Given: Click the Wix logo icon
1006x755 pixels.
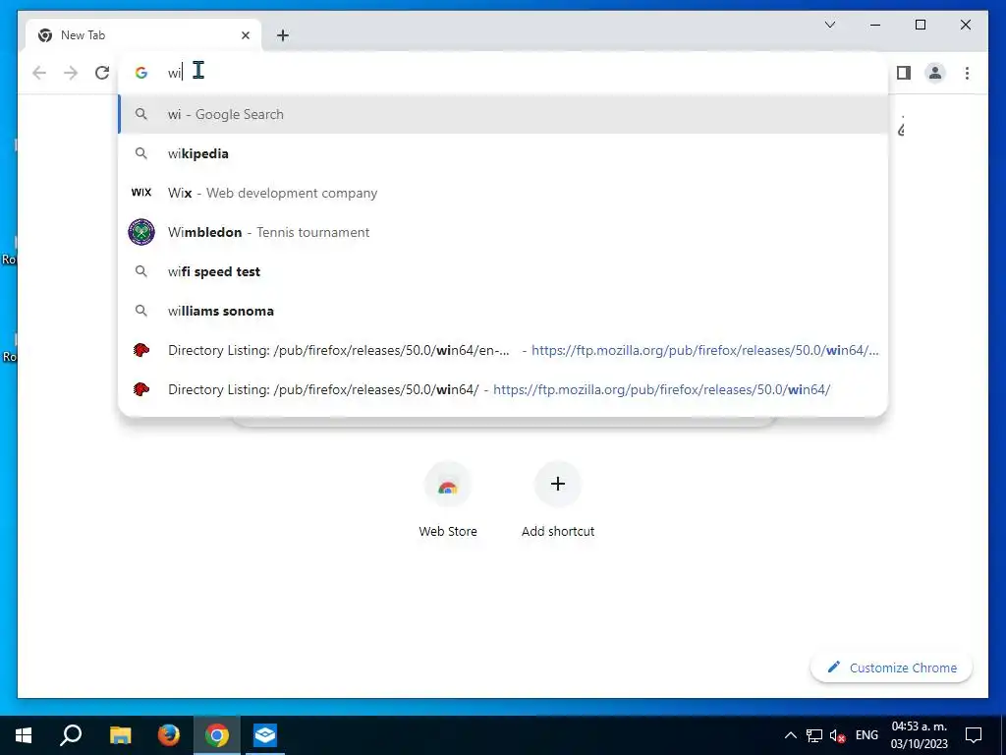Looking at the screenshot, I should tap(141, 193).
